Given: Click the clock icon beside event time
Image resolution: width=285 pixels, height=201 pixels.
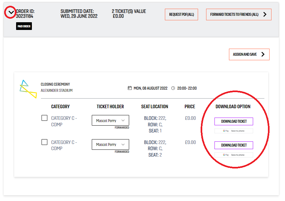Looking at the screenshot, I should 173,88.
